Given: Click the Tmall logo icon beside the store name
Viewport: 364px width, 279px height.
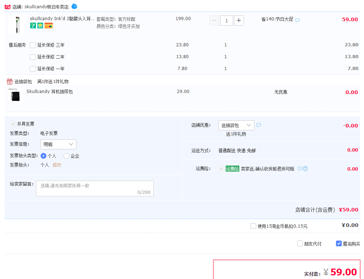Looking at the screenshot, I should pos(8,7).
